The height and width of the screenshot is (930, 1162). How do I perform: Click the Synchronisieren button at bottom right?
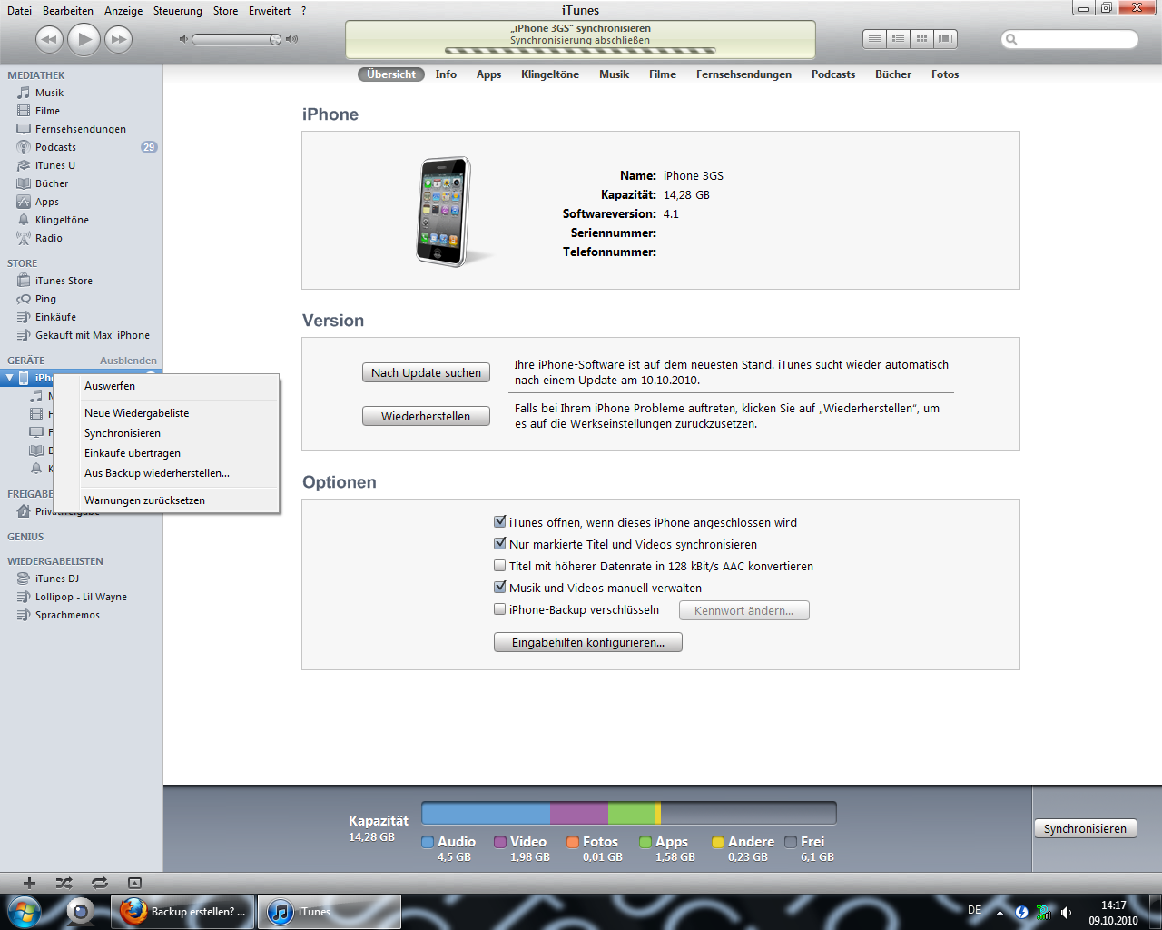(1085, 828)
